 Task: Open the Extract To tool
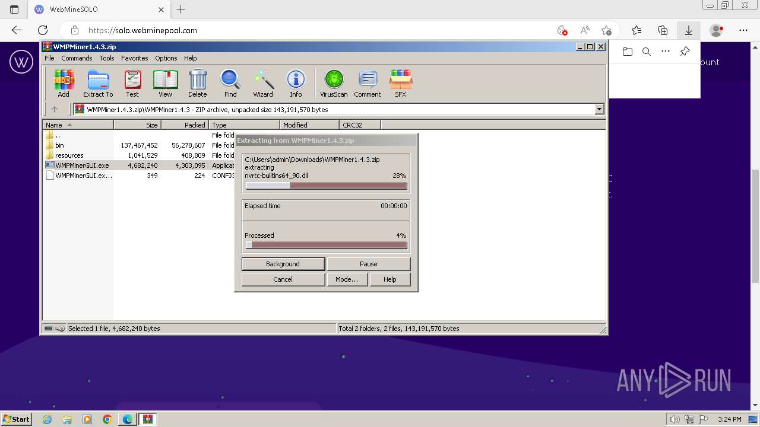pos(98,83)
